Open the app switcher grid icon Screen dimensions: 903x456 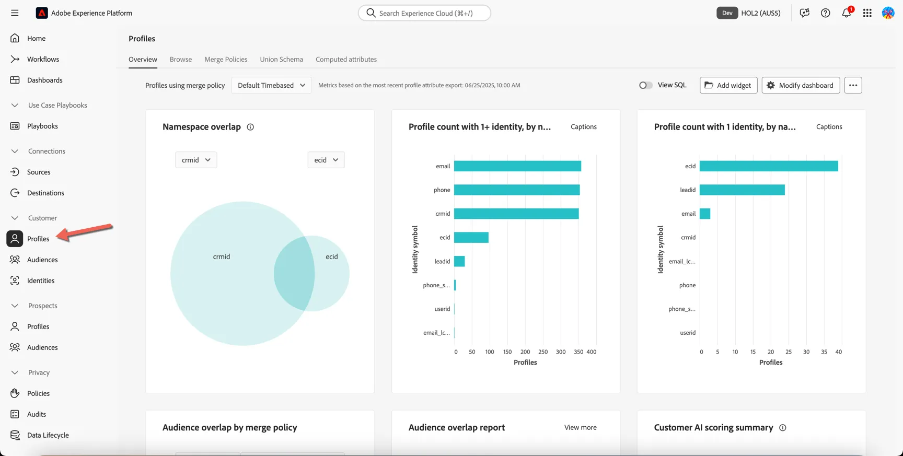pyautogui.click(x=867, y=13)
